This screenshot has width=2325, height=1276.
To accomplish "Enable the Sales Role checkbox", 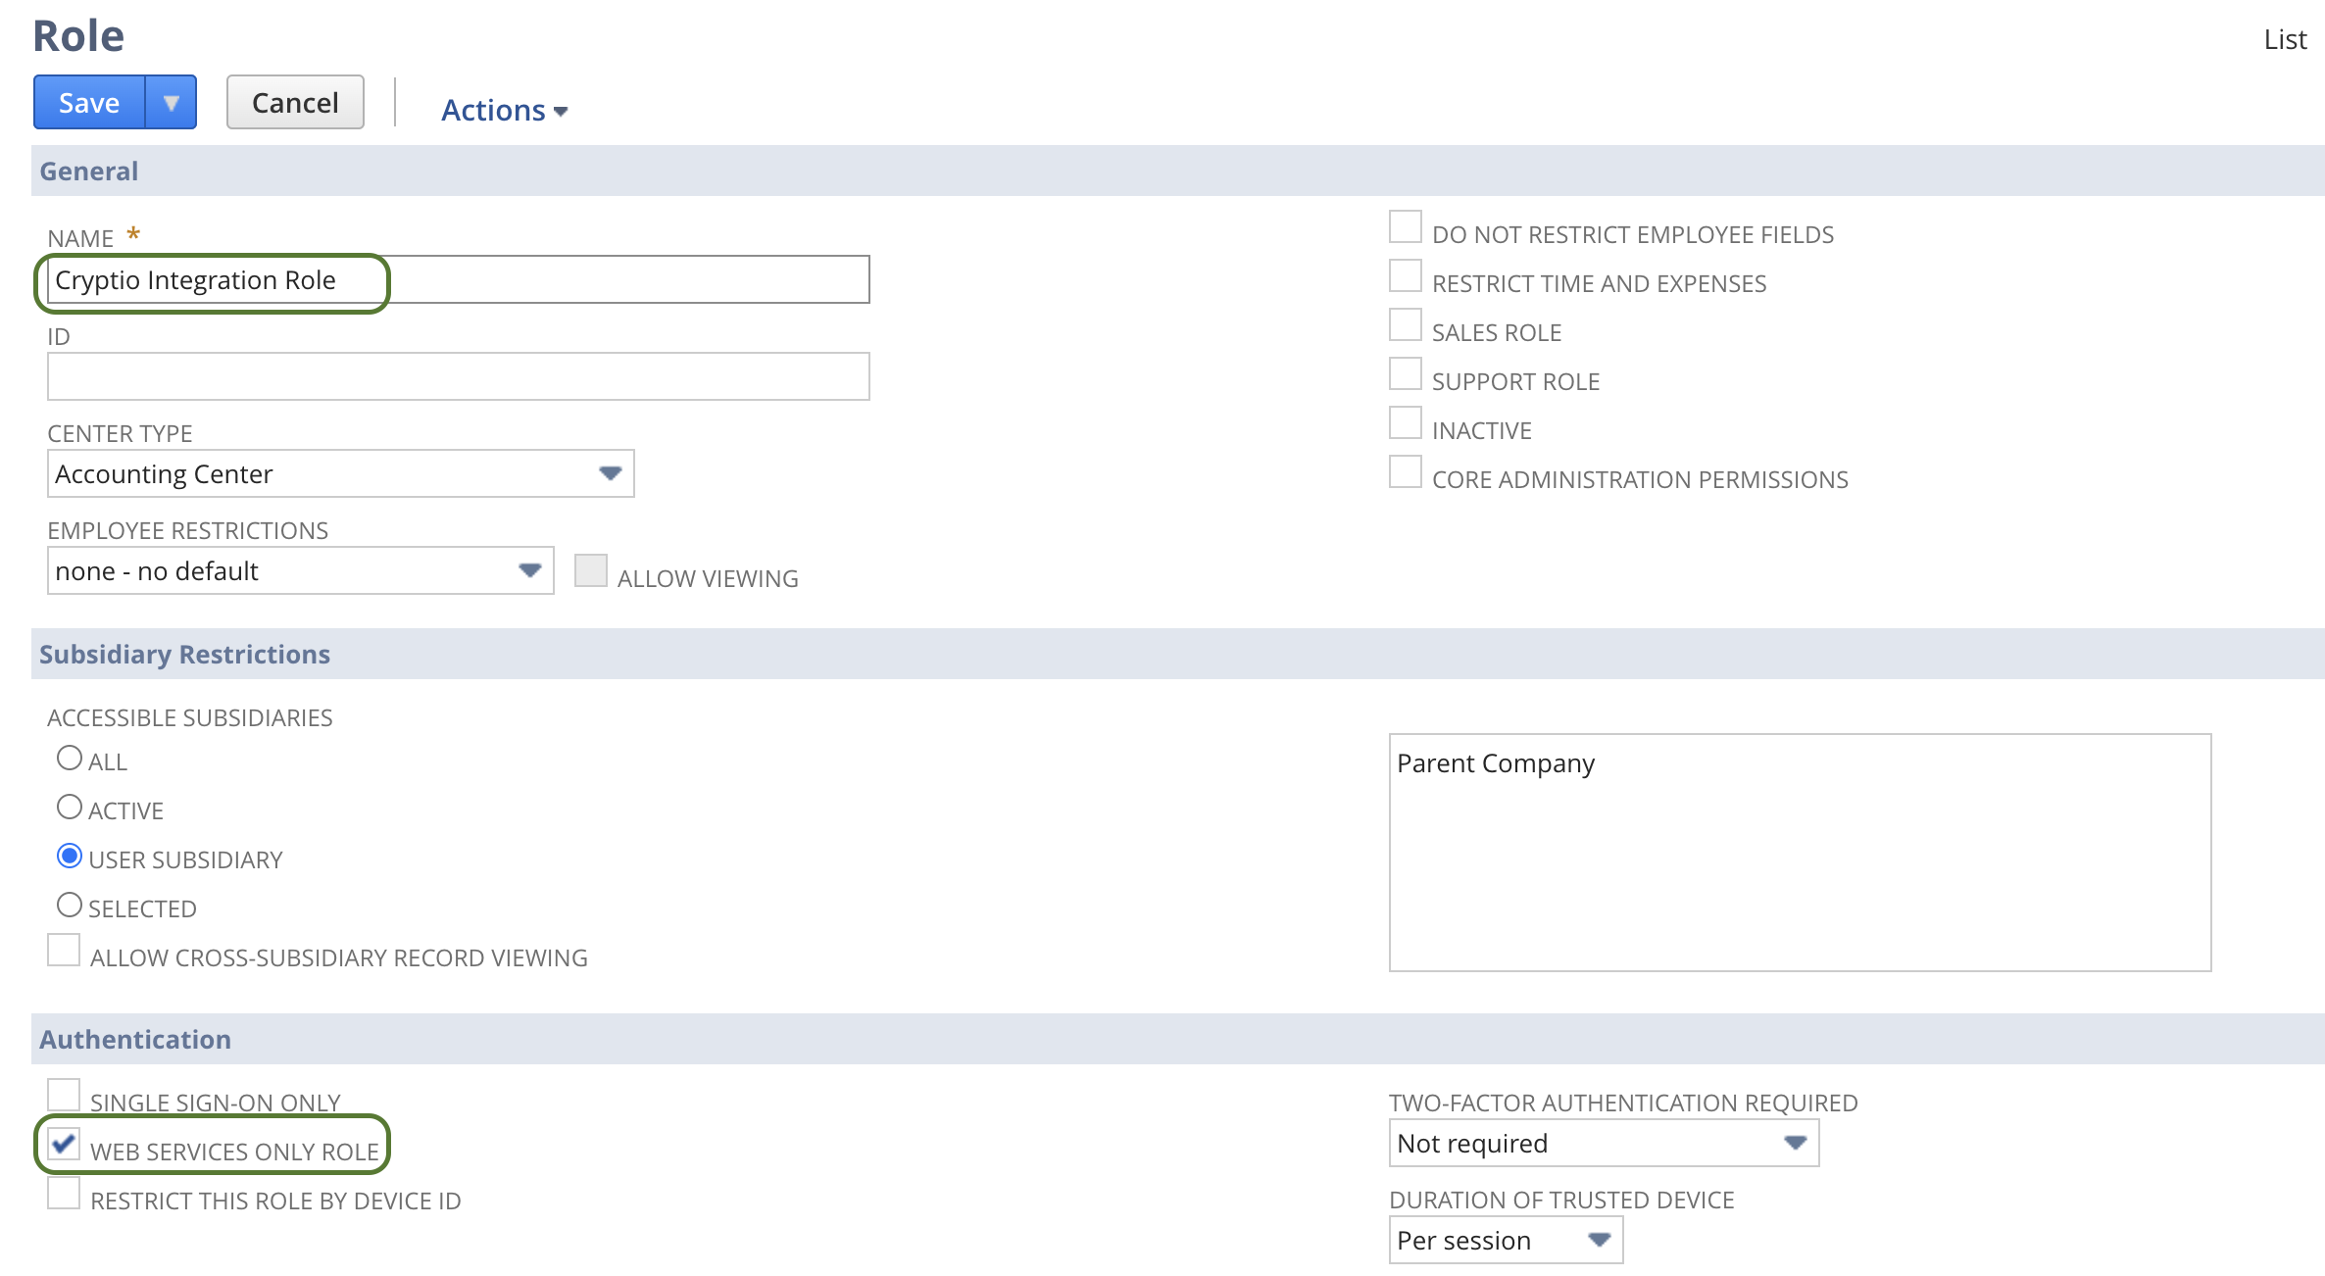I will 1405,324.
